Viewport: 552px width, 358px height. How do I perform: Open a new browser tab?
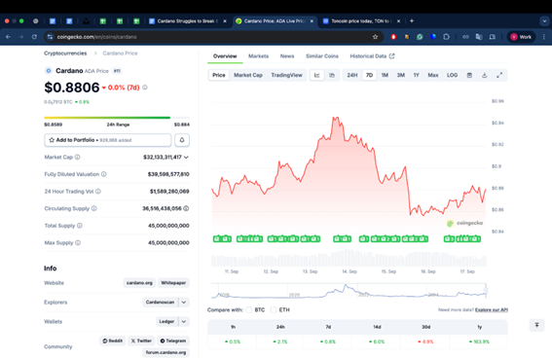(412, 21)
